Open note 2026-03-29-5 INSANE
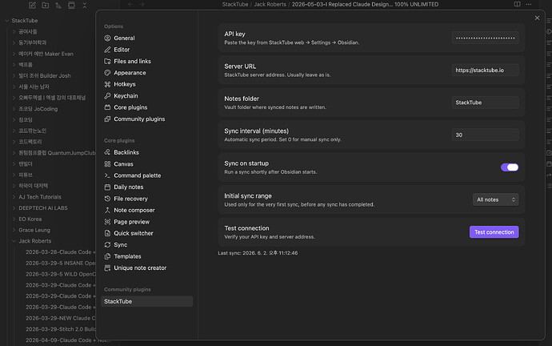552x346 pixels. [61, 263]
